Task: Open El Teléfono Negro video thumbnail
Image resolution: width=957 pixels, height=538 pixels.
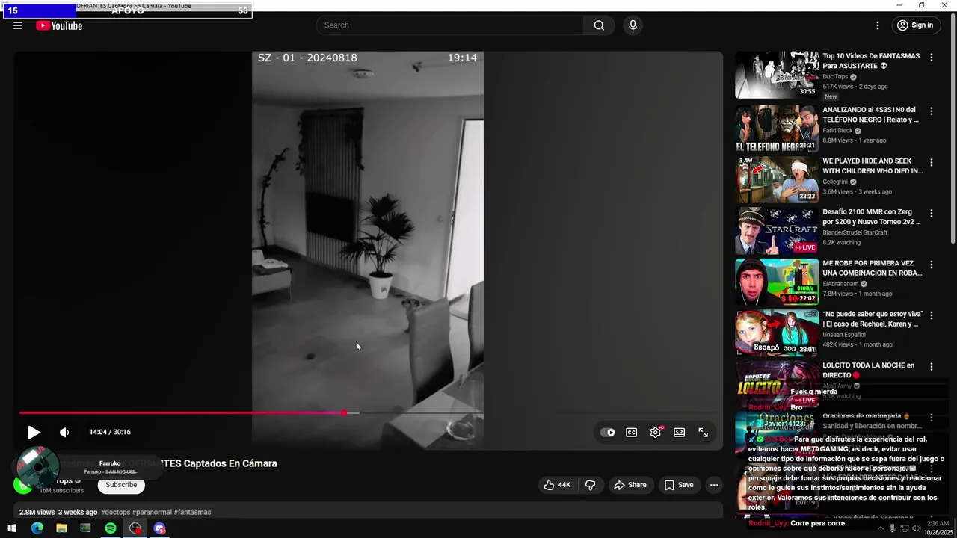Action: coord(777,129)
